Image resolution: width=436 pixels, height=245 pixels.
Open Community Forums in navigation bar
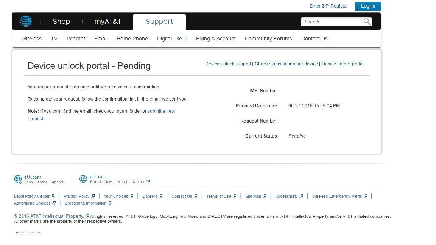pyautogui.click(x=268, y=39)
